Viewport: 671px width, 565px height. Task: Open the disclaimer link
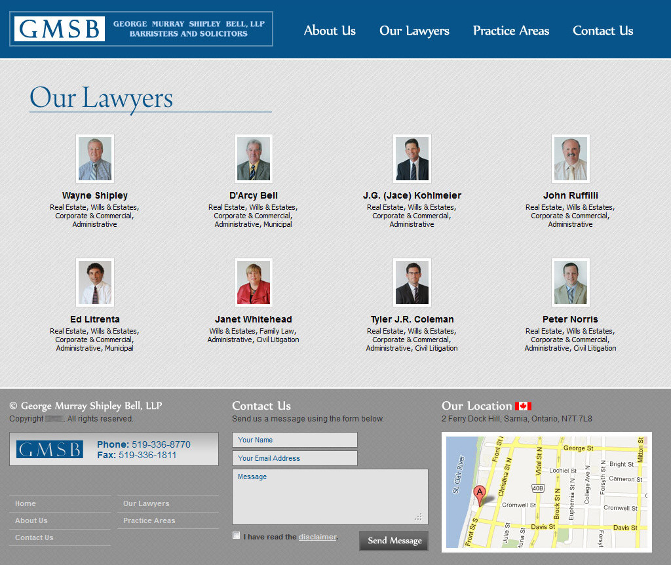(317, 537)
